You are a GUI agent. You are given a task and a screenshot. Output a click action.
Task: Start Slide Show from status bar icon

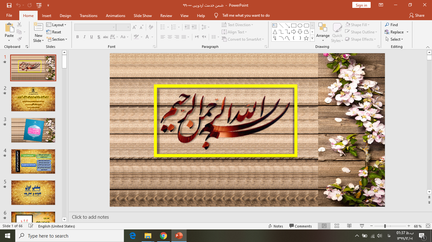pyautogui.click(x=362, y=226)
